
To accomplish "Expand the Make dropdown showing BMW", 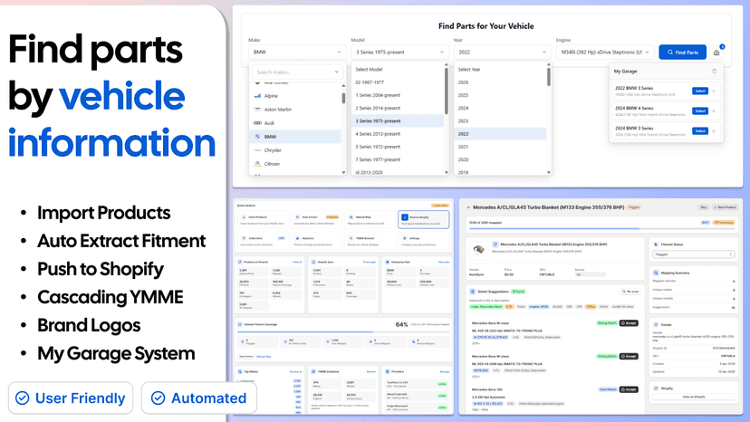I will coord(296,53).
